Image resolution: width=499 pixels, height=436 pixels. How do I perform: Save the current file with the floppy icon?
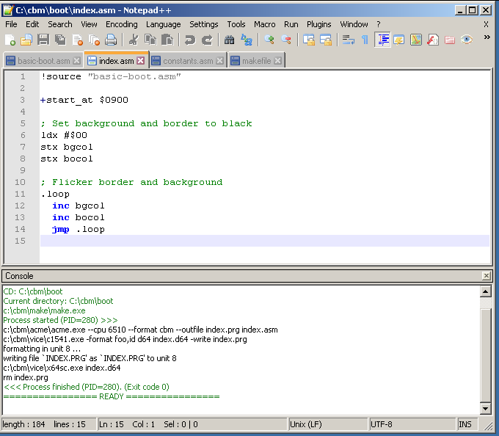[x=43, y=40]
